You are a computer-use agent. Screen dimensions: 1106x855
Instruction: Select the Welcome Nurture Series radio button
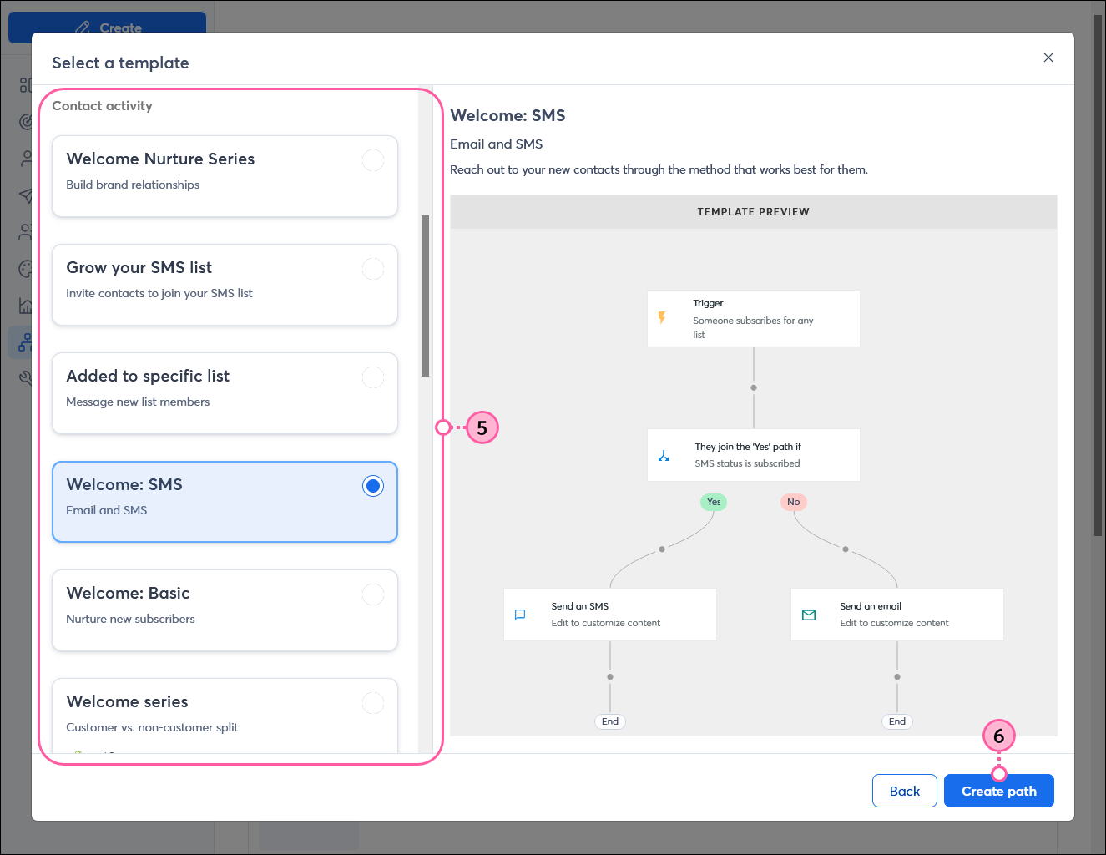[x=373, y=160]
